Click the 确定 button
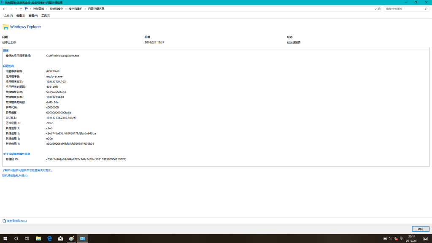Screen dimensions: 432x243 420,229
